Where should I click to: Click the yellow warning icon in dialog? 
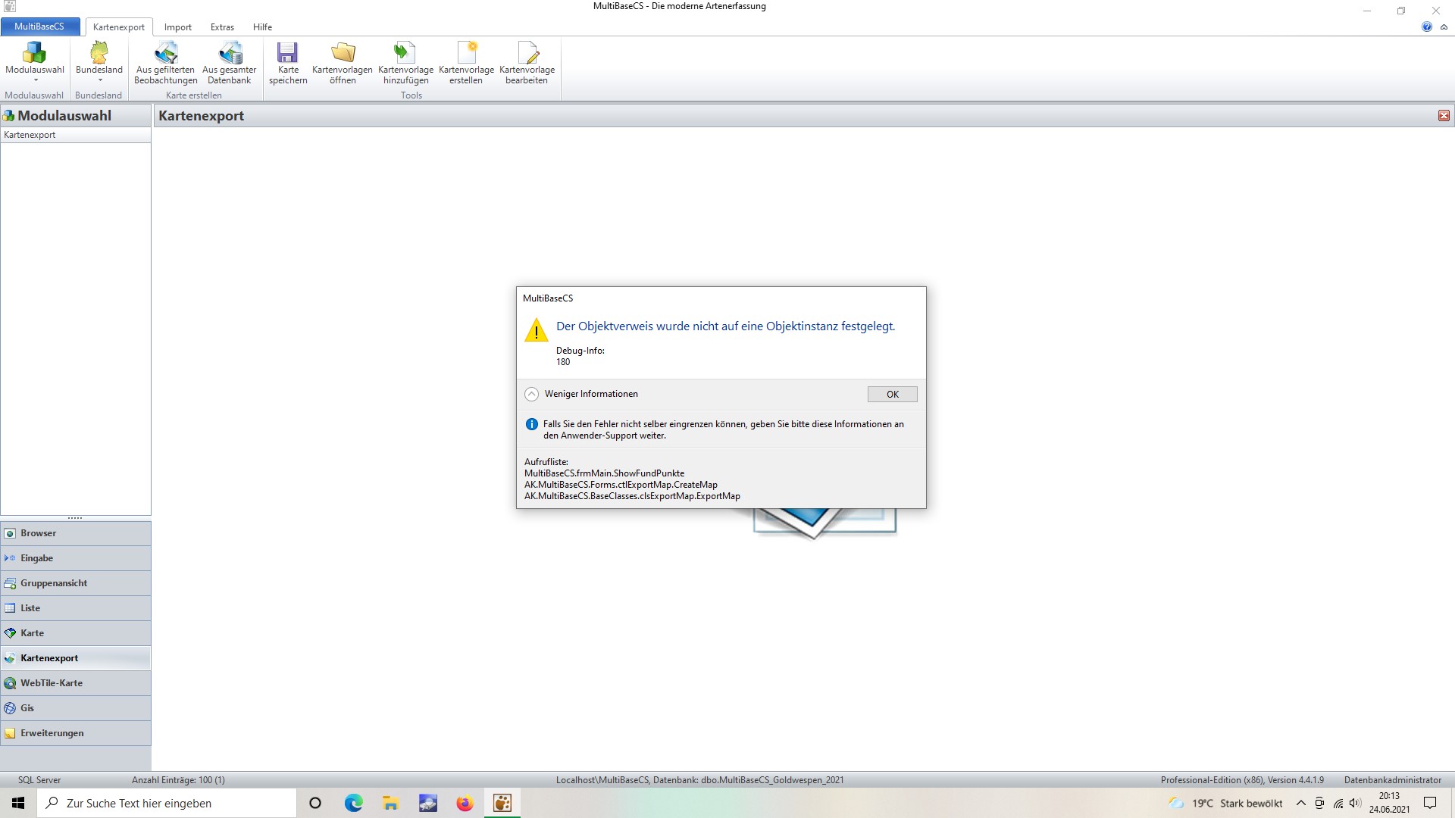click(x=537, y=329)
